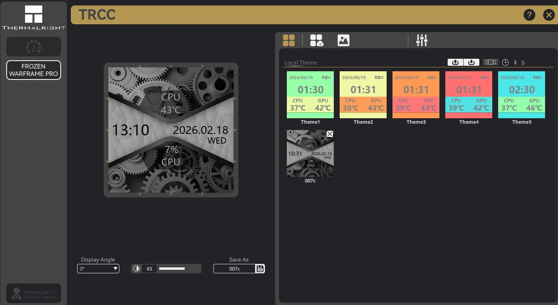This screenshot has height=305, width=558.
Task: Open the image gallery tab
Action: (344, 40)
